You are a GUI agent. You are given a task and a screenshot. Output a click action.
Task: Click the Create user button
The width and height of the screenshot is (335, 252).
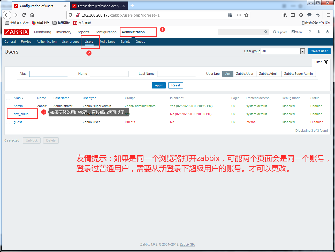point(319,51)
